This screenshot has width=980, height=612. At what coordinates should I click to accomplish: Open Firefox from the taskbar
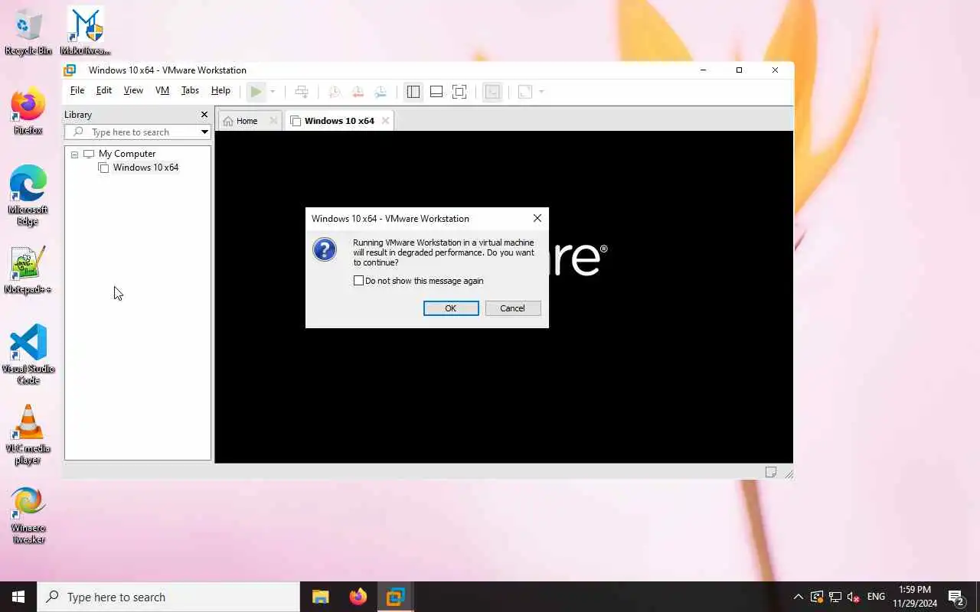point(358,597)
